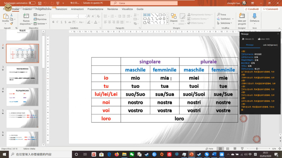This screenshot has width=282, height=158.
Task: Click the zoom slider handle
Action: pos(257,149)
